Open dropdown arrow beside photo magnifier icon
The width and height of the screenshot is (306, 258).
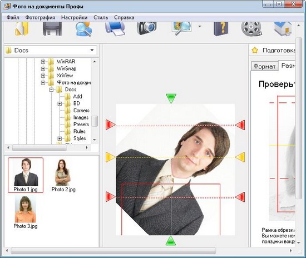coord(200,26)
